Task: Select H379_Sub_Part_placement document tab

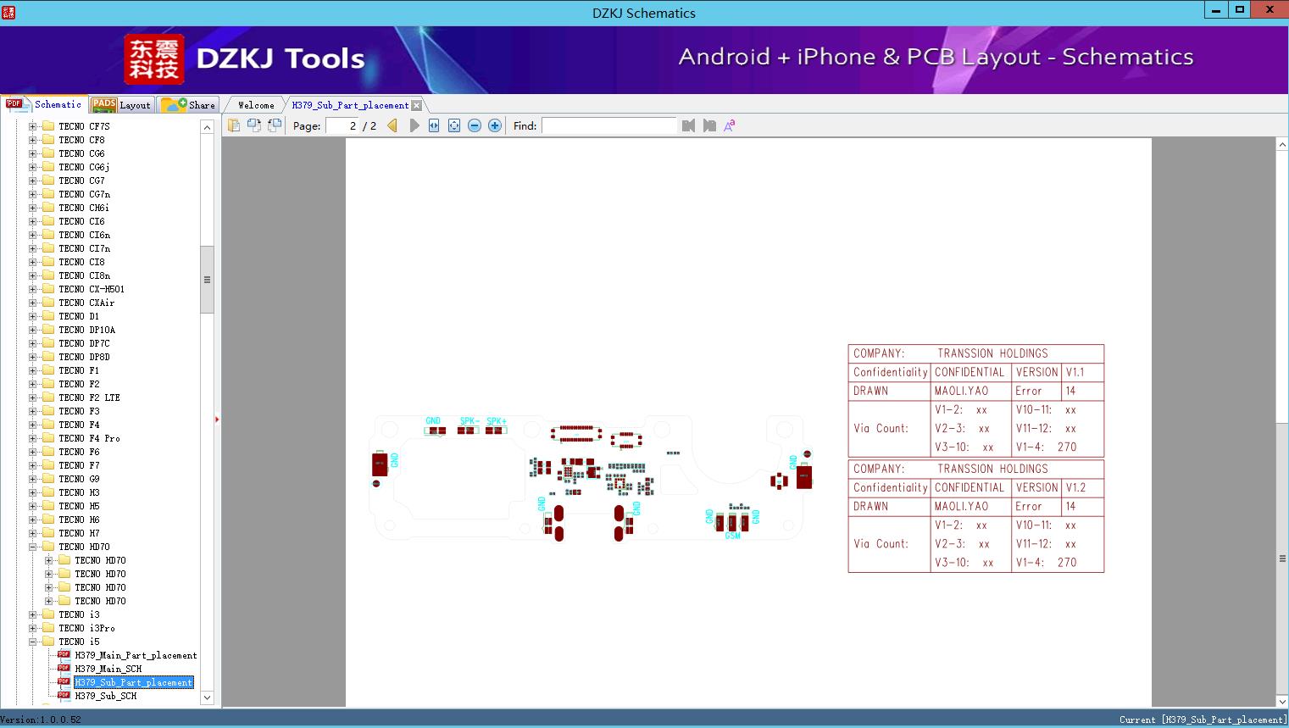Action: tap(350, 105)
